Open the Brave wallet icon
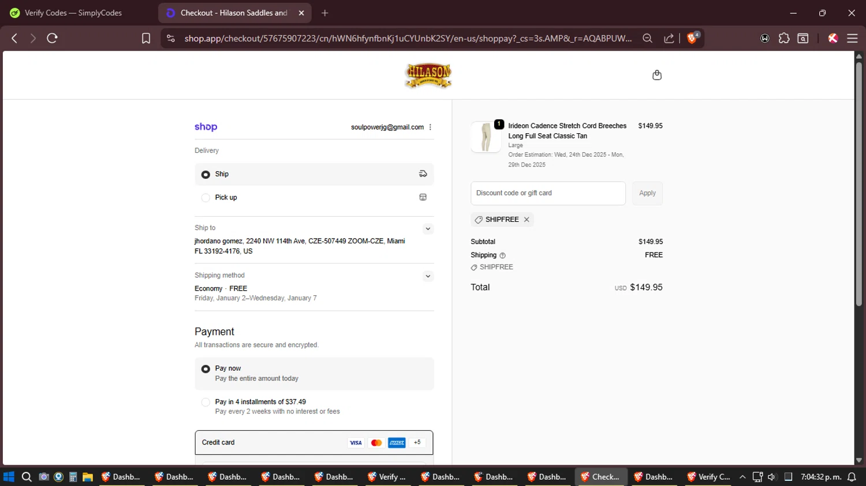This screenshot has width=866, height=486. [x=765, y=38]
